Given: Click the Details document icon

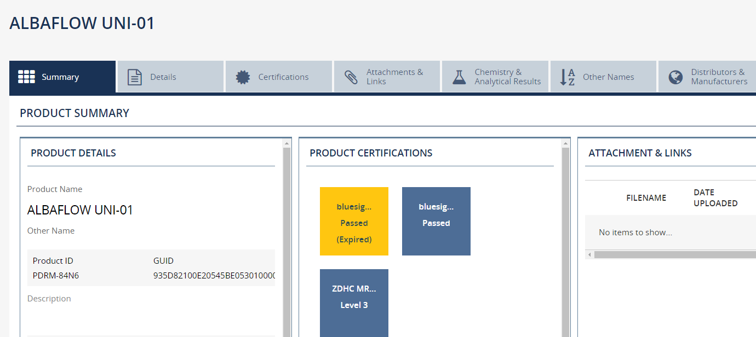Looking at the screenshot, I should point(135,77).
